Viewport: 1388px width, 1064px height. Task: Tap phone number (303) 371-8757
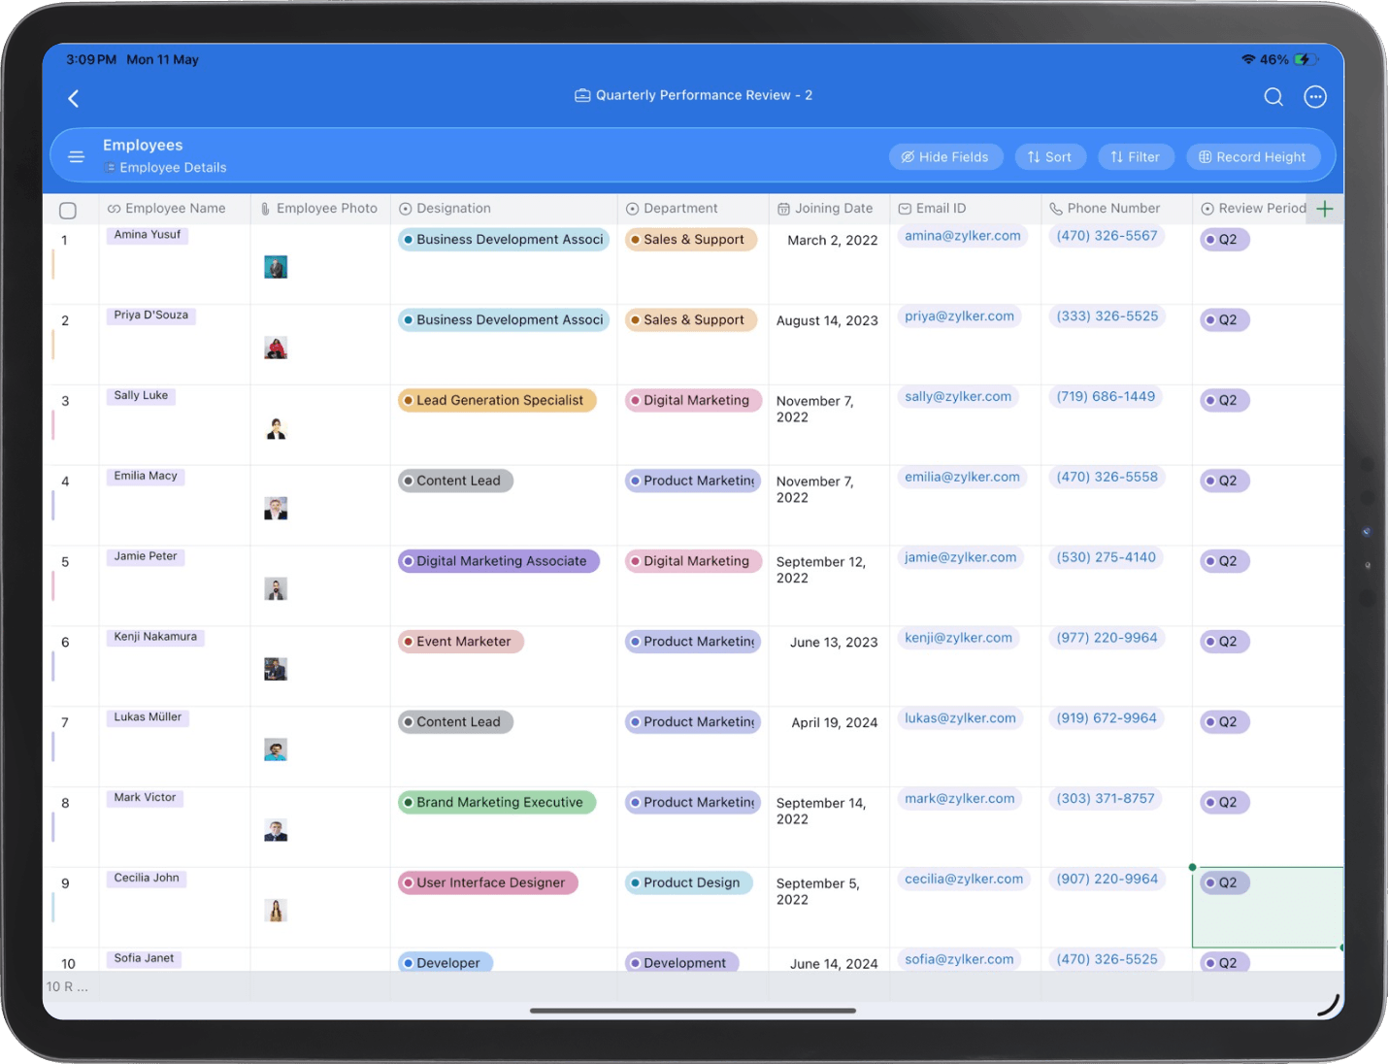(x=1106, y=799)
